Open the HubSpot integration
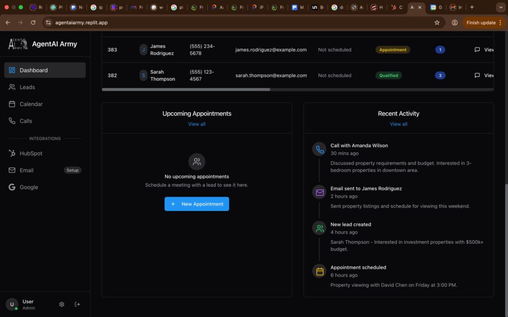 click(x=31, y=154)
